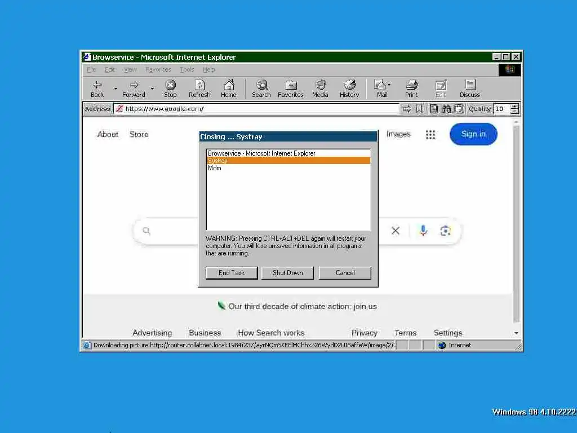Click the Back toolbar button
Image resolution: width=577 pixels, height=433 pixels.
pos(97,89)
